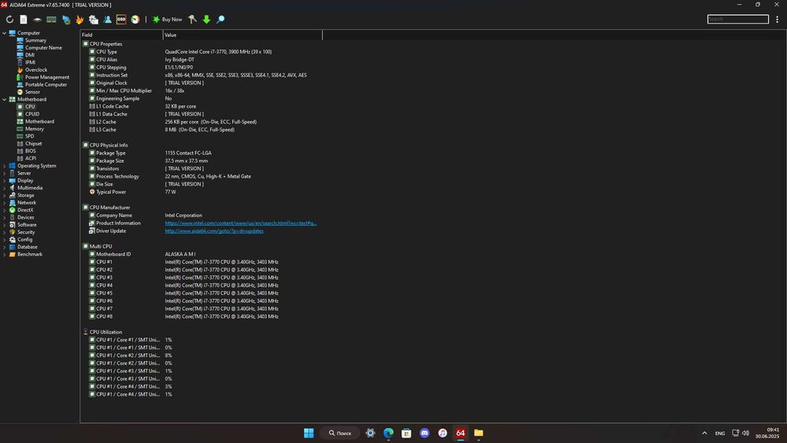
Task: Focus the Search input field
Action: point(738,19)
